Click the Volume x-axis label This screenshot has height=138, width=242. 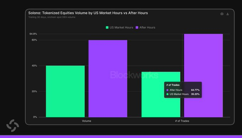point(86,121)
